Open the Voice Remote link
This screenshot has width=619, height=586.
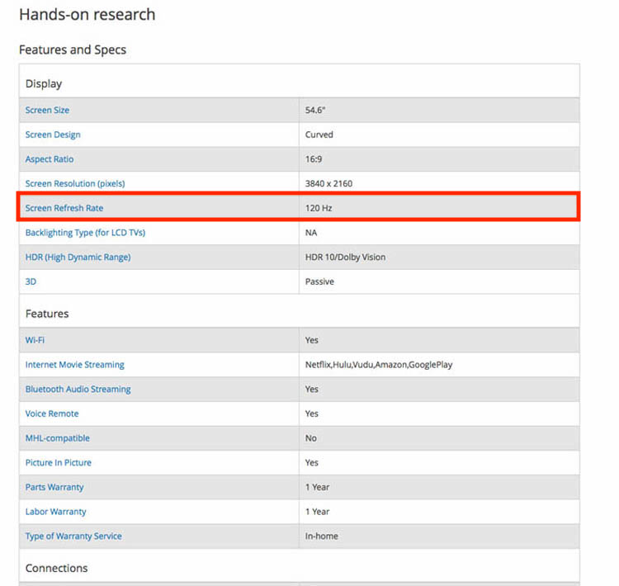point(52,414)
